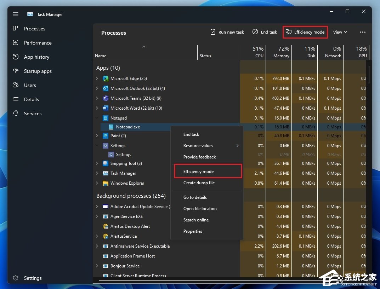Go to Services in the sidebar
This screenshot has width=380, height=289.
pyautogui.click(x=33, y=114)
